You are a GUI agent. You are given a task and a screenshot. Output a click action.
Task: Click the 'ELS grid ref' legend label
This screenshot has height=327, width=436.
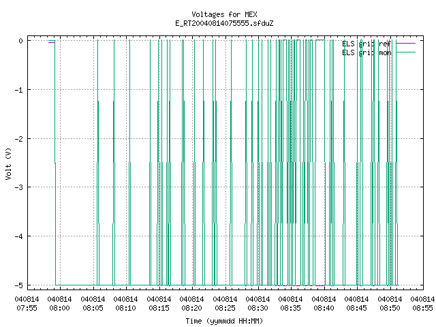click(367, 44)
